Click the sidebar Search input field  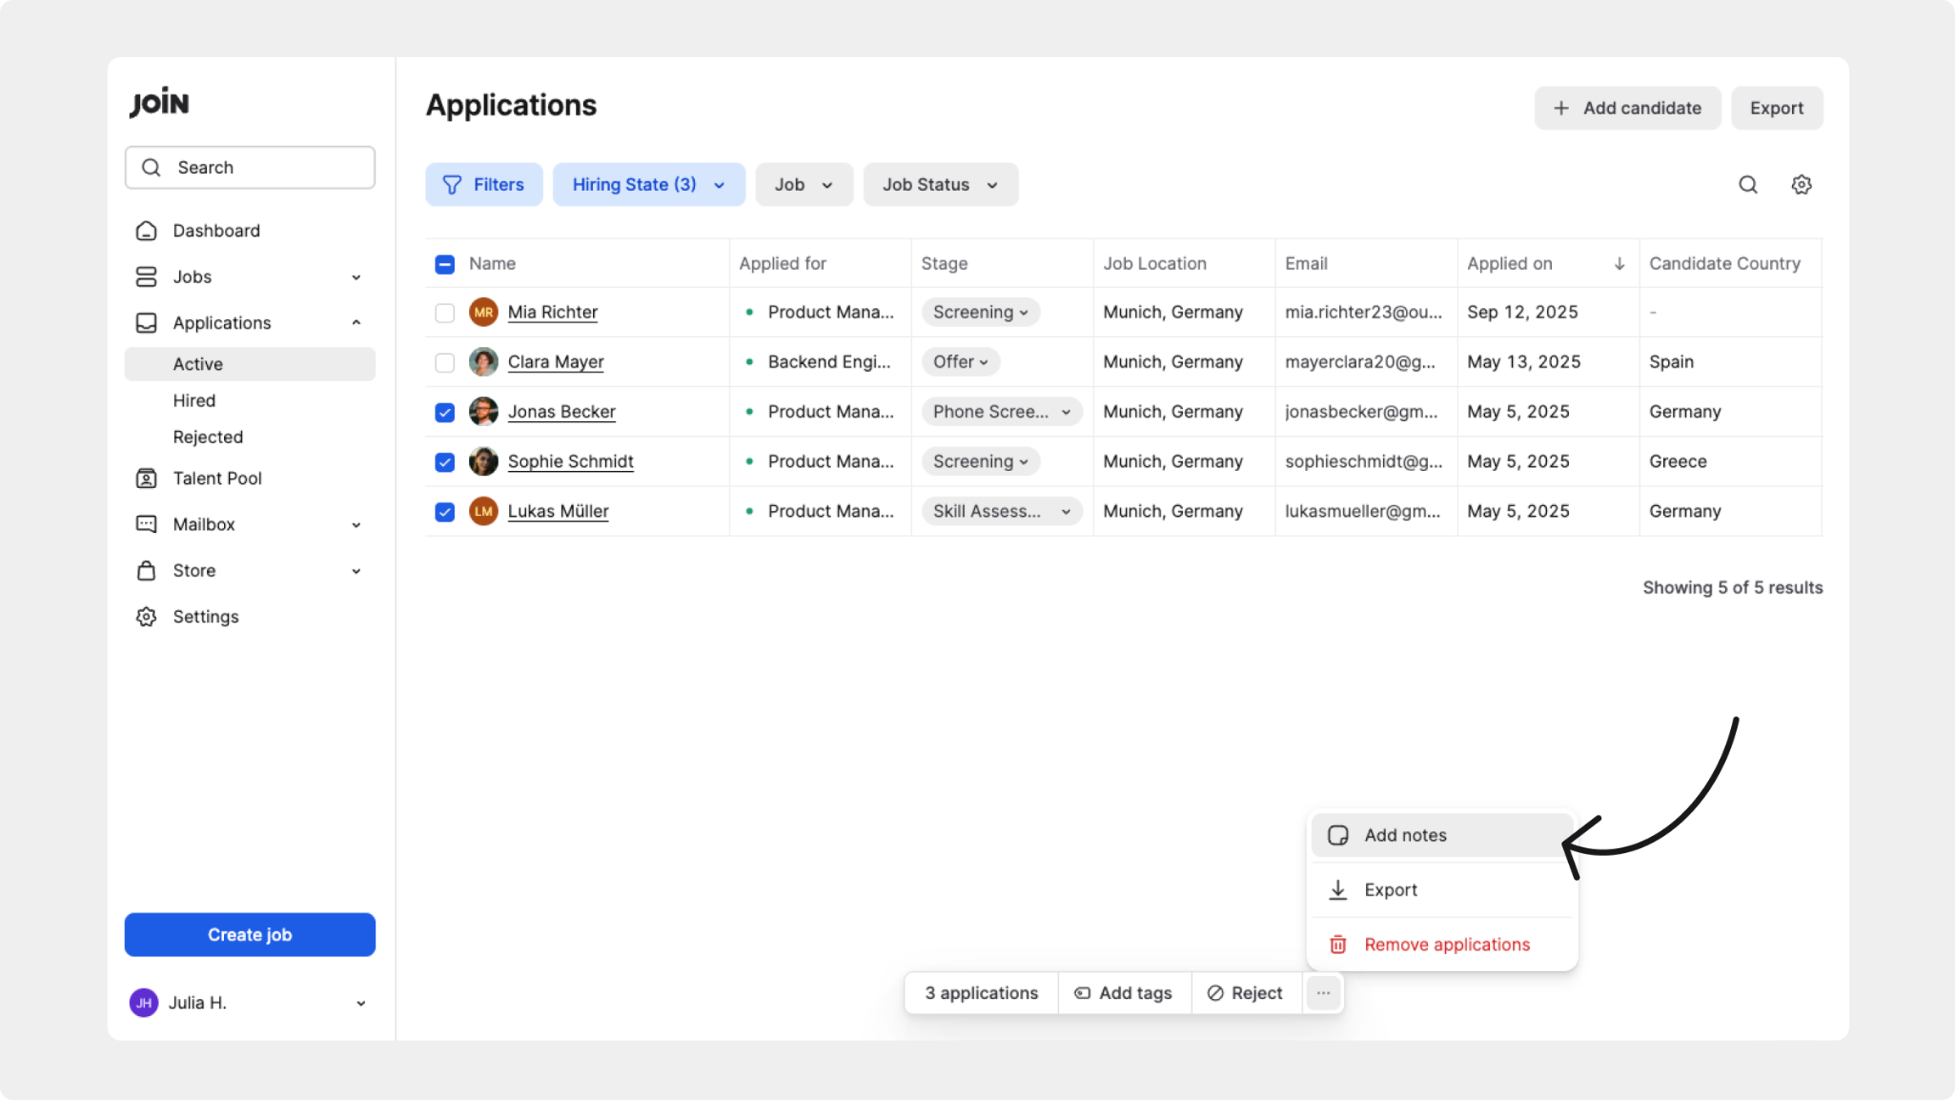coord(263,167)
